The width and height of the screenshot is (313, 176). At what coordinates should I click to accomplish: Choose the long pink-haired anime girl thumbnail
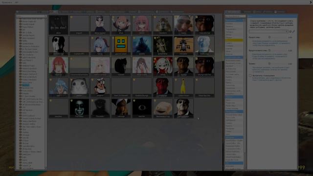142,25
